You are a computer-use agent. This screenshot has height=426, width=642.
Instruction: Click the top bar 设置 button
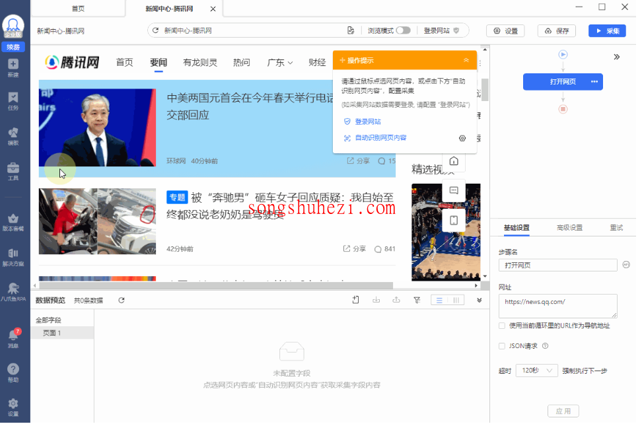pyautogui.click(x=506, y=31)
